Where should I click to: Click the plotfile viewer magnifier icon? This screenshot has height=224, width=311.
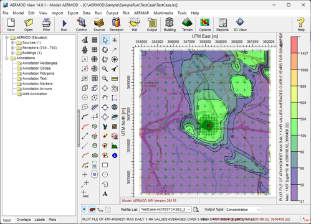[196, 210]
